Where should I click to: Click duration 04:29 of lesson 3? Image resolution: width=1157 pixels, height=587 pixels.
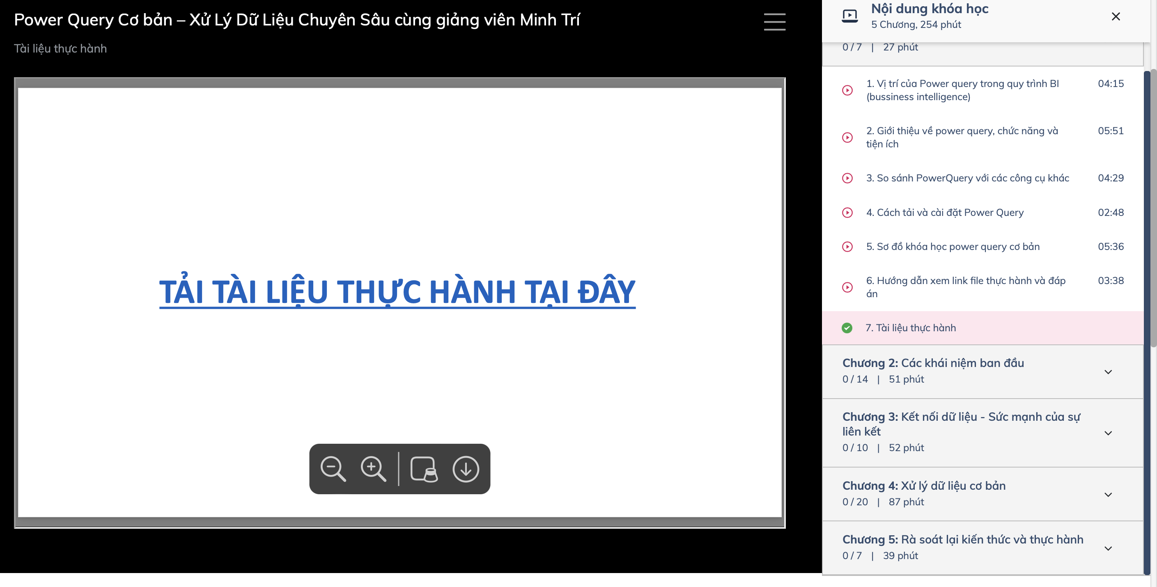[1111, 178]
